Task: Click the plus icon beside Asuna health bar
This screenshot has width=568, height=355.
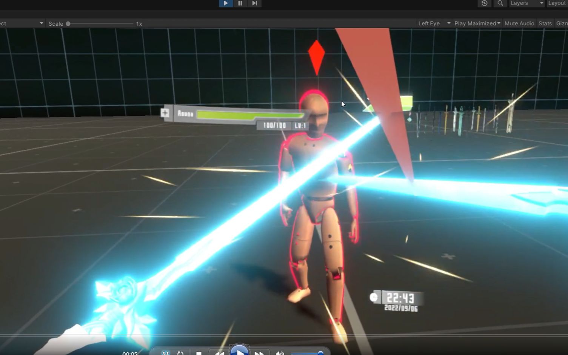Action: [x=165, y=112]
